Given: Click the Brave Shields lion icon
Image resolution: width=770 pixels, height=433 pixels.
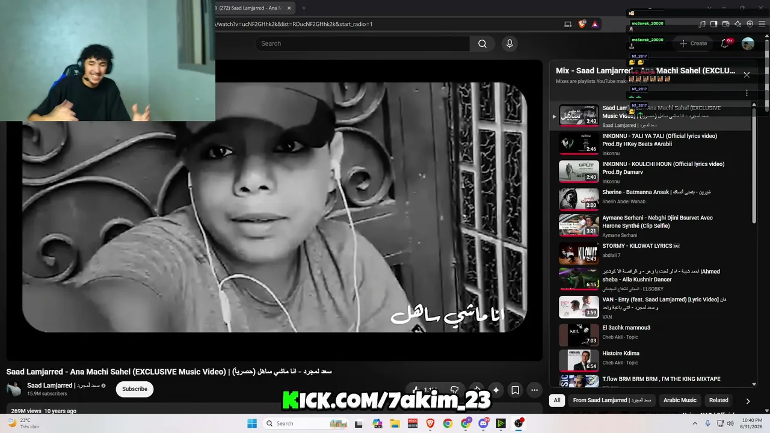Looking at the screenshot, I should pos(582,24).
